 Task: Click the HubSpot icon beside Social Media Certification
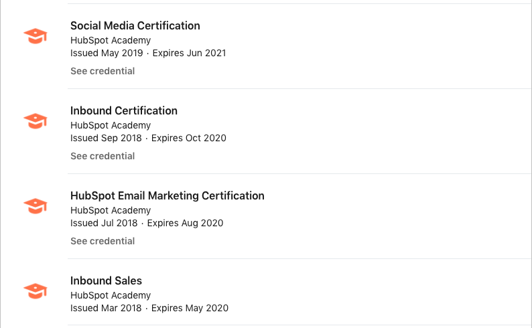36,36
